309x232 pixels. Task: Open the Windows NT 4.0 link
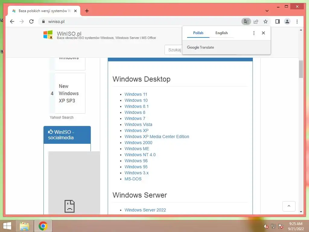coord(140,155)
